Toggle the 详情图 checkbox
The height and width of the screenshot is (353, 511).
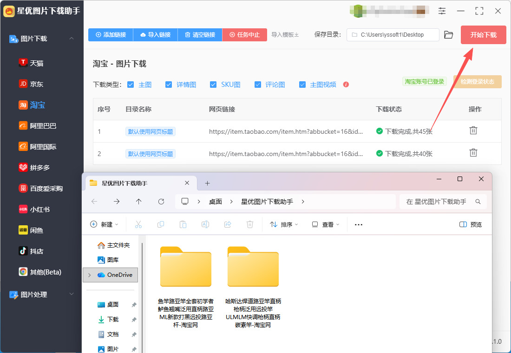coord(169,85)
